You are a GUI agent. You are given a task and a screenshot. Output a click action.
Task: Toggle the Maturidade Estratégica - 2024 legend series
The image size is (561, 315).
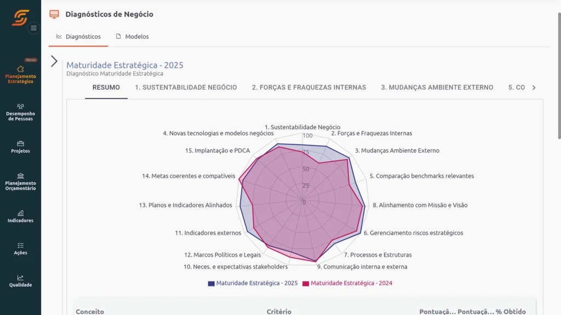(347, 283)
